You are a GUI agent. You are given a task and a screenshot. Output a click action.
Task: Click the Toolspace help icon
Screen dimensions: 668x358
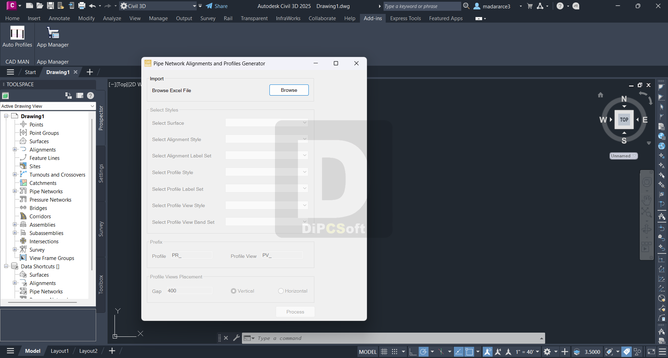coord(91,96)
